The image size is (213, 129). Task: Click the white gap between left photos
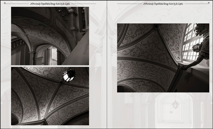click(50, 66)
